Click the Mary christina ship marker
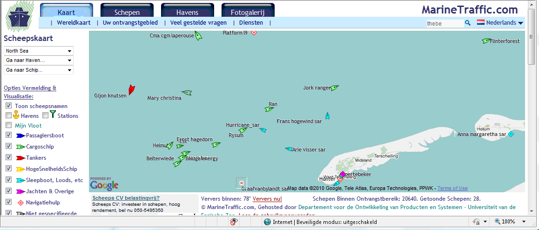The image size is (539, 230). click(x=187, y=93)
